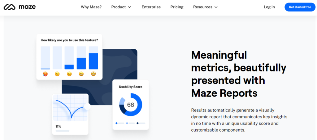
Task: Open the Why Maze? page
Action: pyautogui.click(x=91, y=7)
